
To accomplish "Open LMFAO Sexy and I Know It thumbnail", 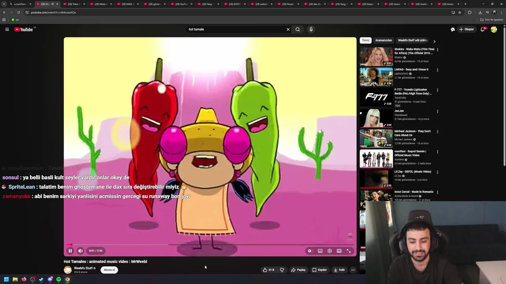I will coord(376,77).
